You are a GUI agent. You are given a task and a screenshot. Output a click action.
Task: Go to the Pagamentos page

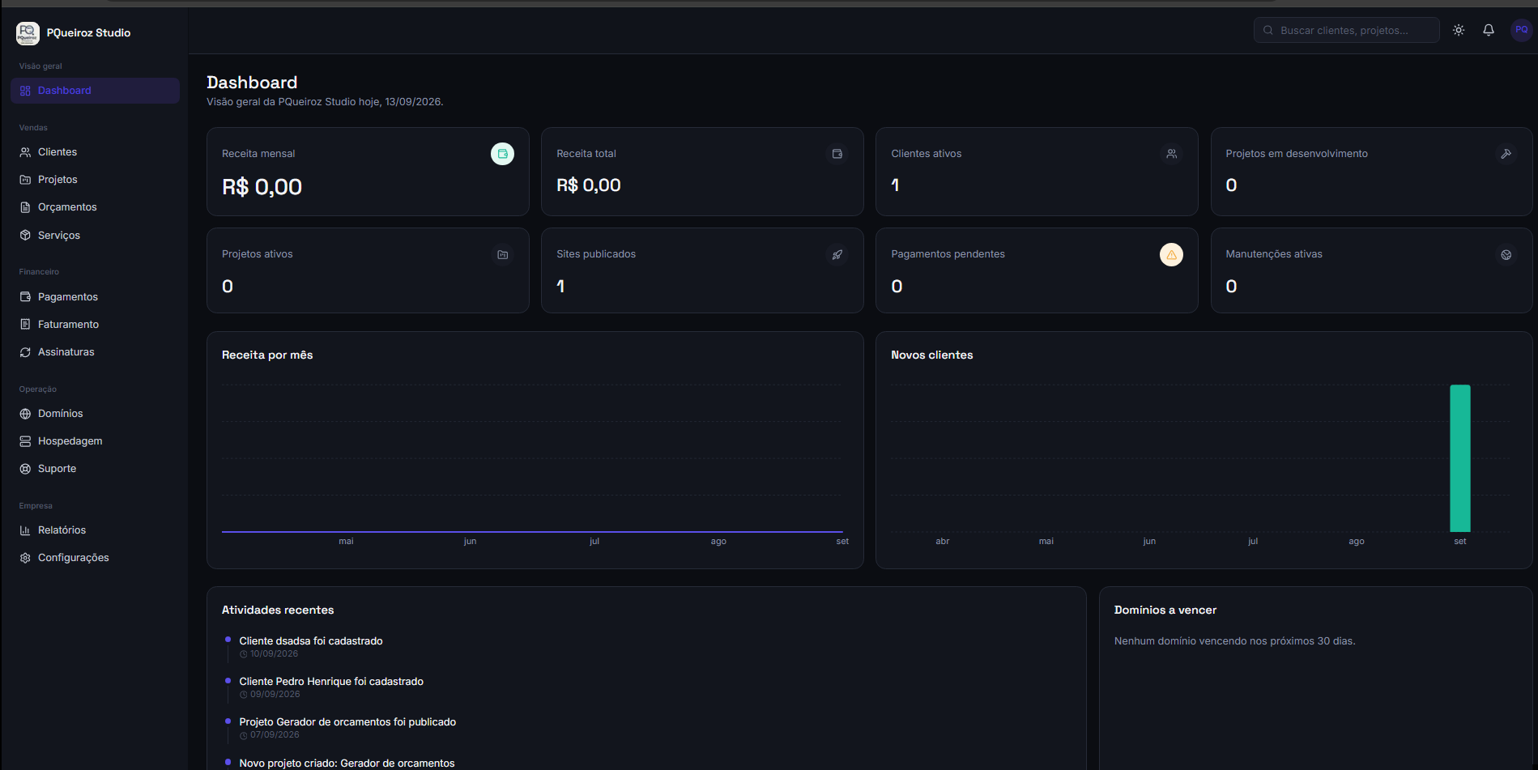click(96, 297)
